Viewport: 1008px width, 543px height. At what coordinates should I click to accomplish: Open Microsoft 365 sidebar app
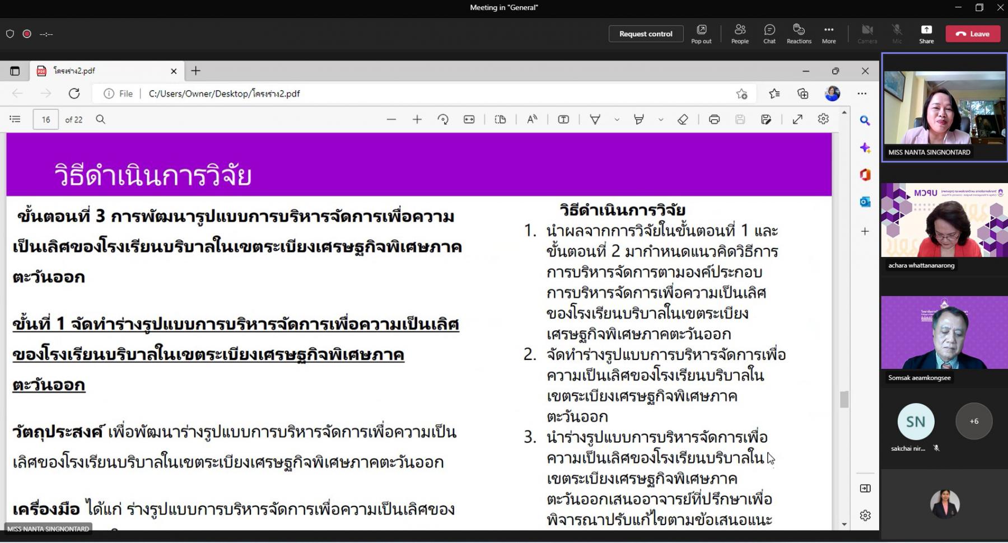tap(865, 175)
